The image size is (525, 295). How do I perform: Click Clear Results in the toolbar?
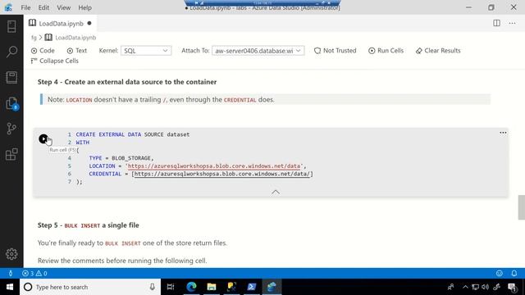click(x=438, y=51)
